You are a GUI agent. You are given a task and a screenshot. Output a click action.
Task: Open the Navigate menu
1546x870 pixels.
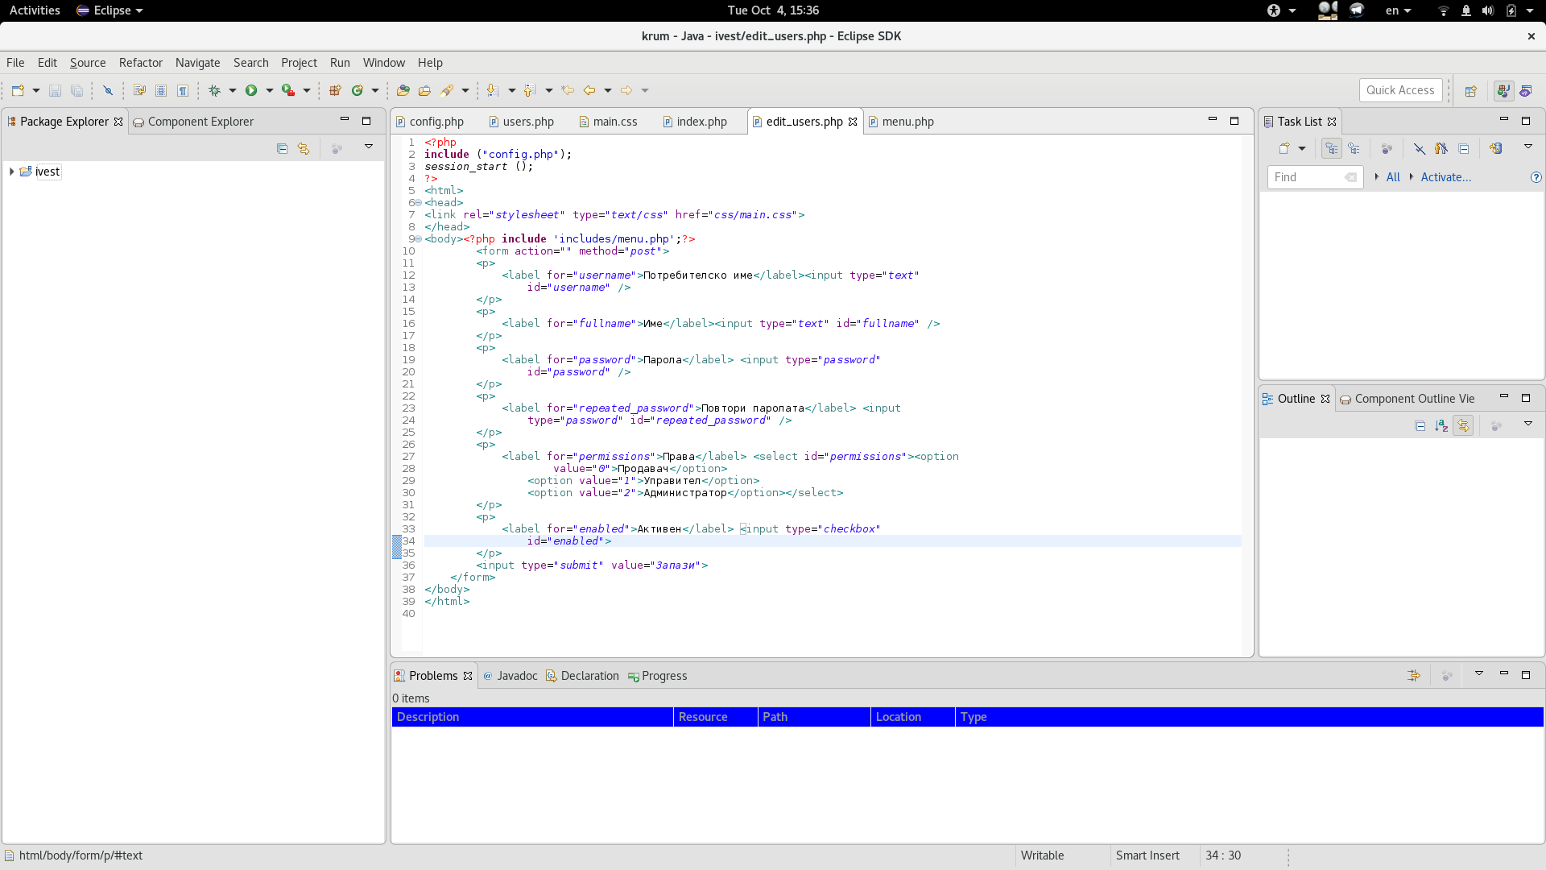pyautogui.click(x=197, y=63)
